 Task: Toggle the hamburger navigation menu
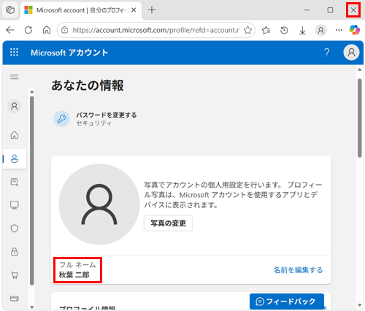click(x=15, y=77)
